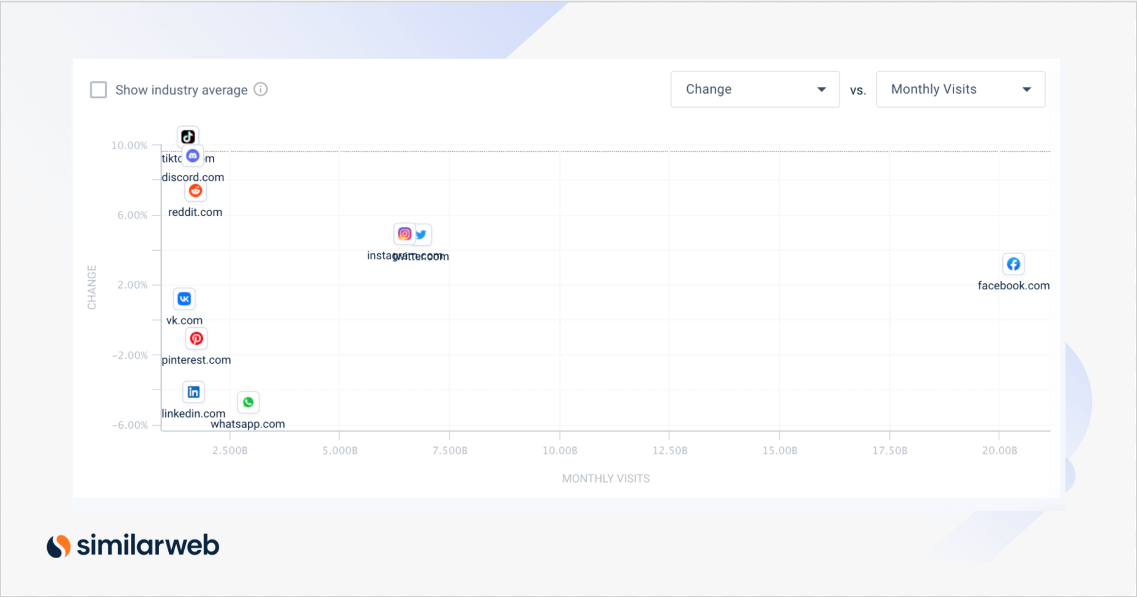Click the CHANGE axis title
Image resolution: width=1137 pixels, height=597 pixels.
[92, 287]
